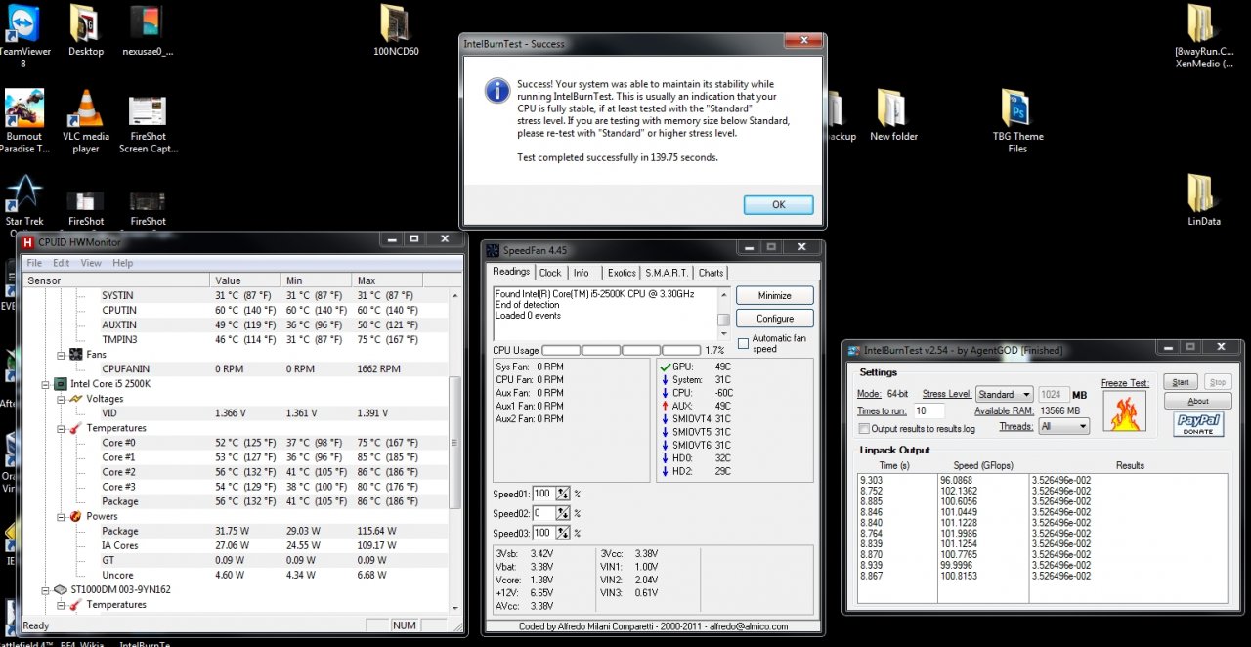Collapse the ST1000DM 003-9YN162 node
The height and width of the screenshot is (647, 1251).
click(45, 589)
